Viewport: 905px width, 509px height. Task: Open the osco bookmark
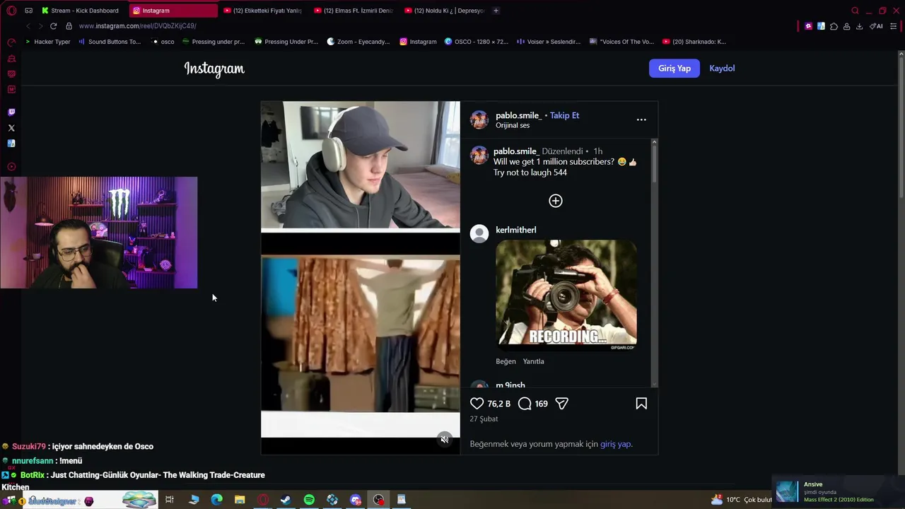click(x=163, y=42)
